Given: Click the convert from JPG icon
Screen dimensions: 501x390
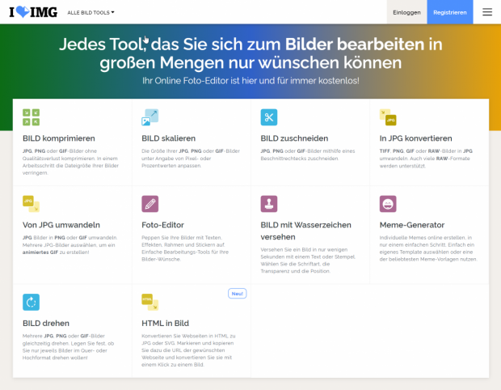Looking at the screenshot, I should [x=31, y=203].
